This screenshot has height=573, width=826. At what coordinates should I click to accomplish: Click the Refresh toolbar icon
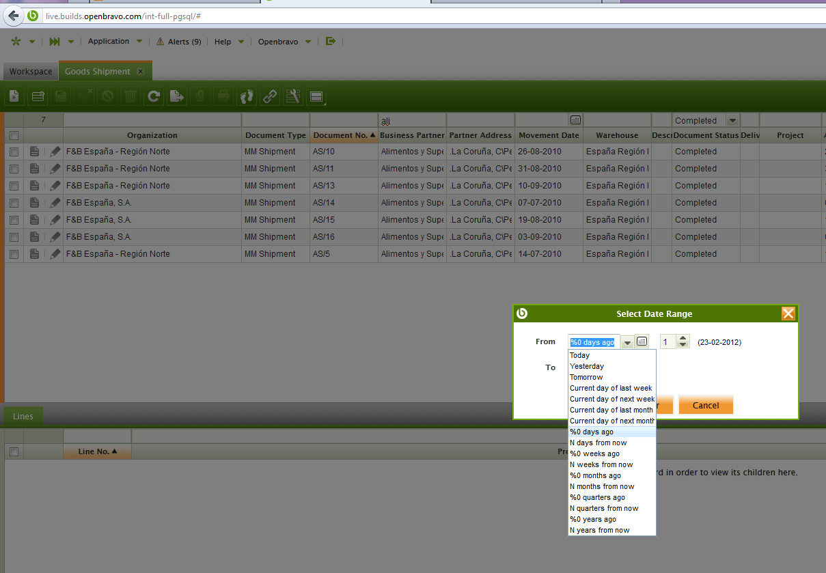[x=154, y=97]
